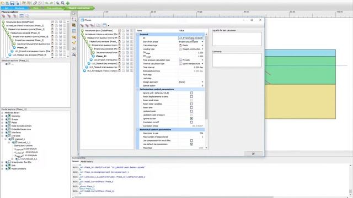Click the chain link icon in the toolbar
Screen dimensions: 353x198
pos(35,3)
